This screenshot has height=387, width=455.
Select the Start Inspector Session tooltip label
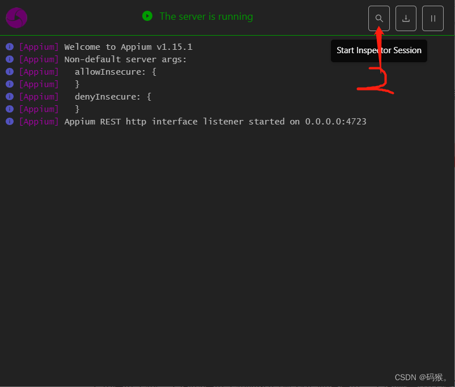point(379,50)
